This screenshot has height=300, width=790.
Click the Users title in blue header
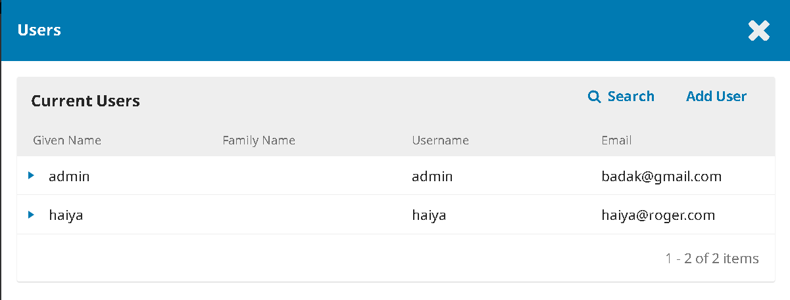coord(39,30)
